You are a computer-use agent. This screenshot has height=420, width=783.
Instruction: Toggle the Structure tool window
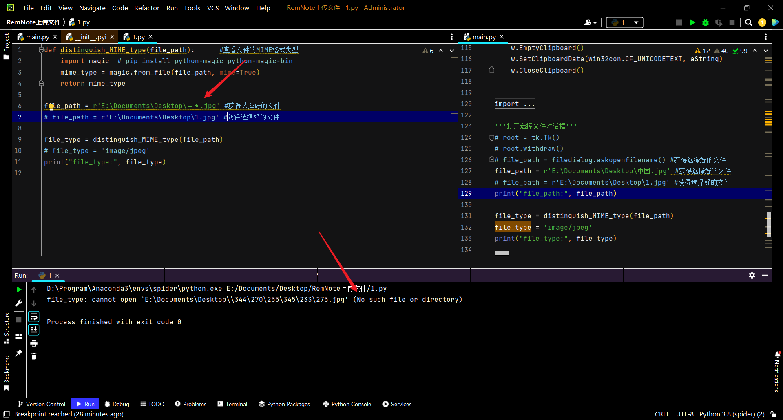point(6,328)
